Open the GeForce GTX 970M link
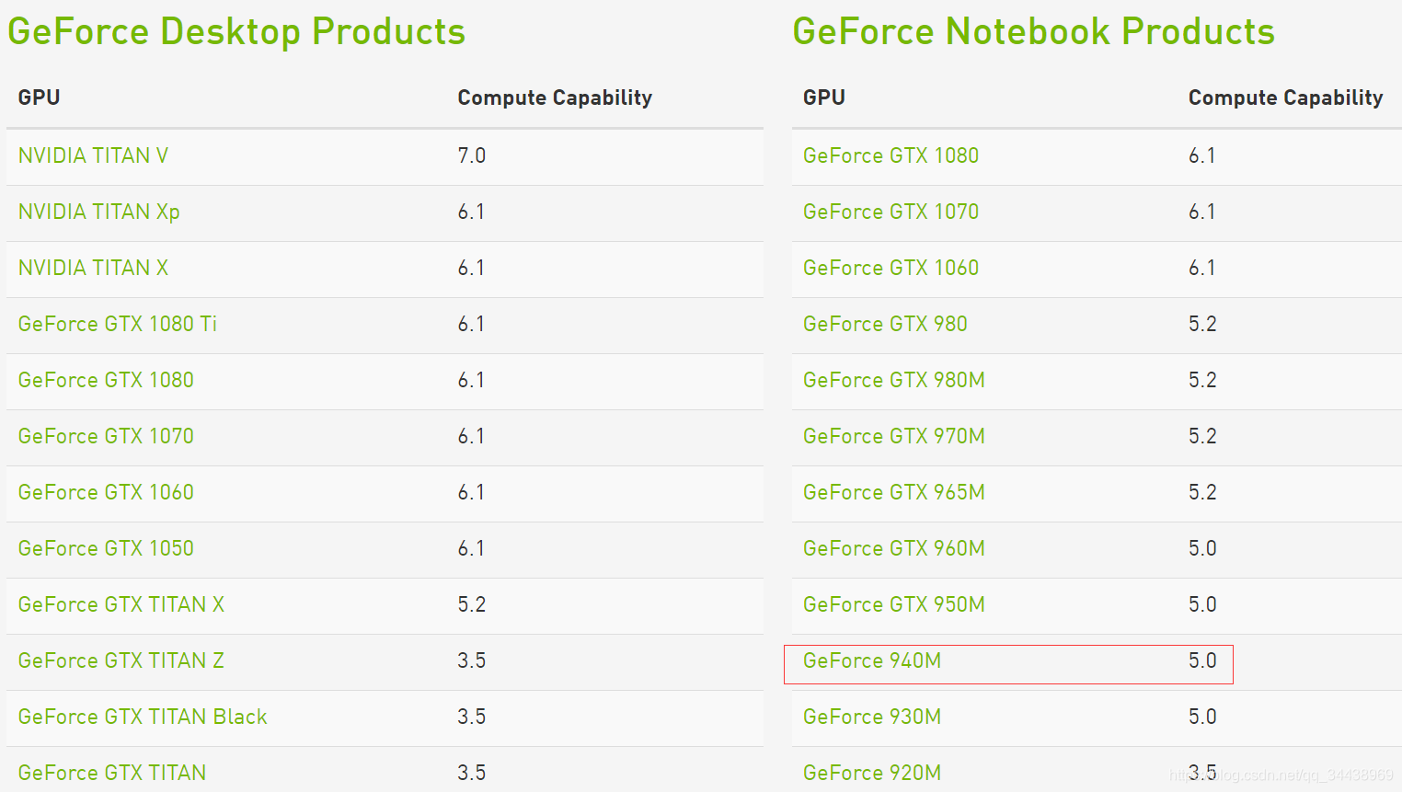The width and height of the screenshot is (1402, 792). click(x=893, y=436)
